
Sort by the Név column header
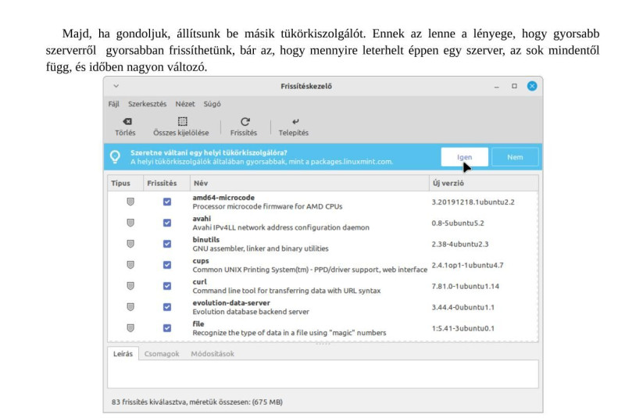309,184
